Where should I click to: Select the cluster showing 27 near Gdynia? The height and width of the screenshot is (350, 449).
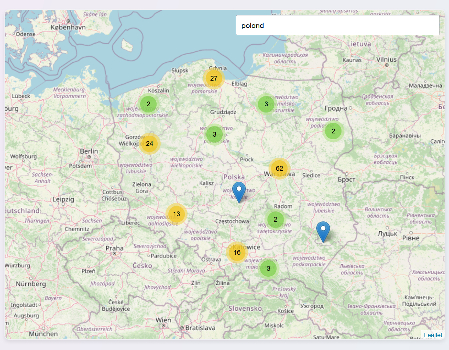pos(214,78)
